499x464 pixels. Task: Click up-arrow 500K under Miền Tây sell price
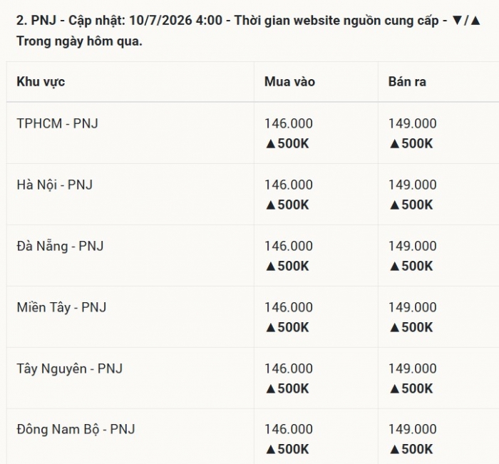coord(411,327)
